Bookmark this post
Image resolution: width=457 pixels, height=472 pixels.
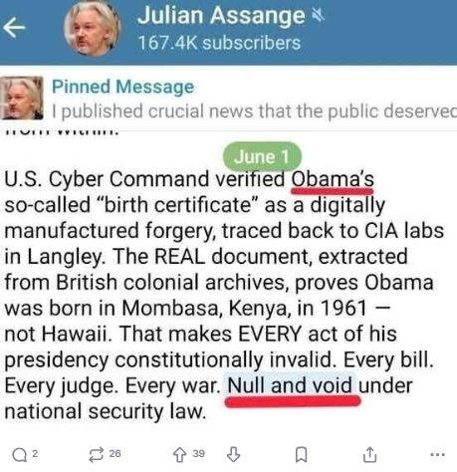[x=301, y=454]
